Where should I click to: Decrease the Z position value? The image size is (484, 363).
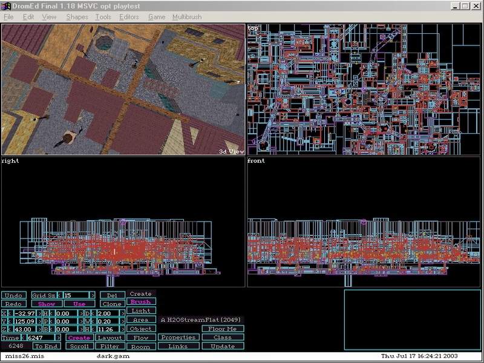pyautogui.click(x=10, y=329)
